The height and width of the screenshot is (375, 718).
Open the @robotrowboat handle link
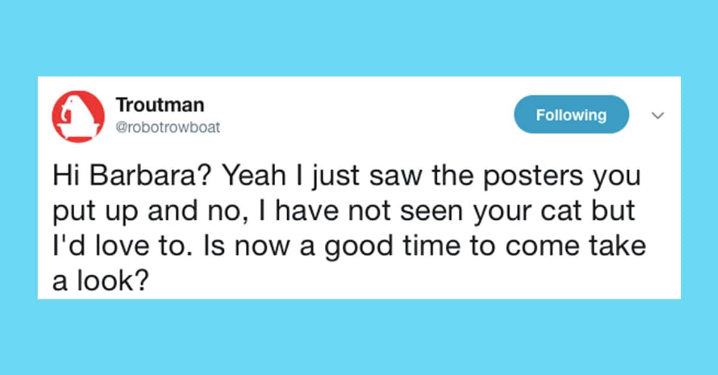click(168, 128)
